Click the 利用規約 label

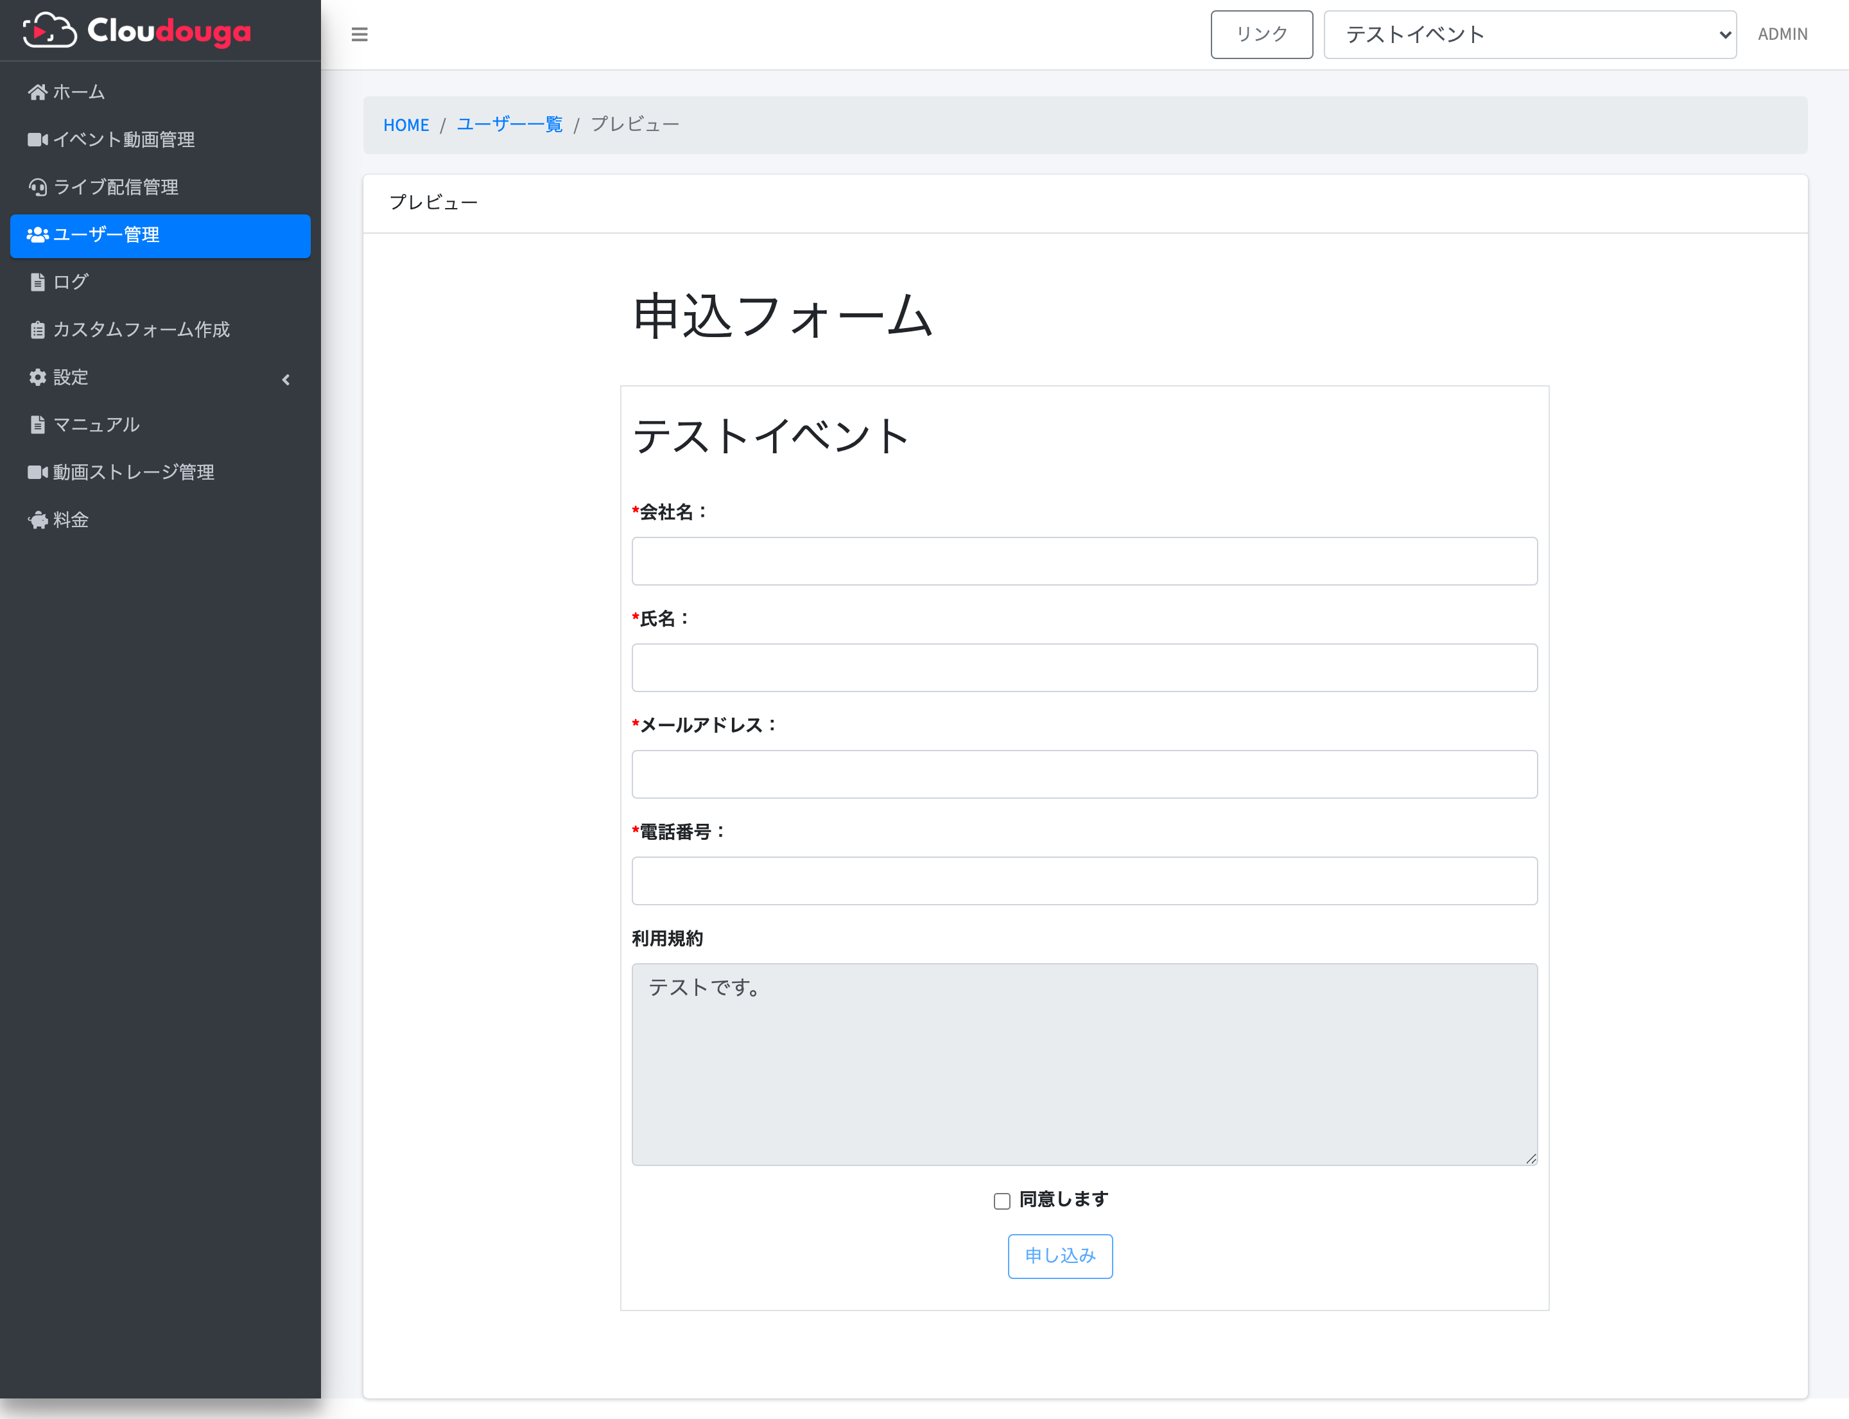pyautogui.click(x=667, y=938)
